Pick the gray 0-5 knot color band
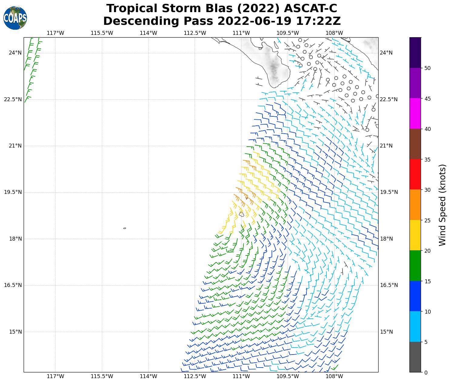 415,357
